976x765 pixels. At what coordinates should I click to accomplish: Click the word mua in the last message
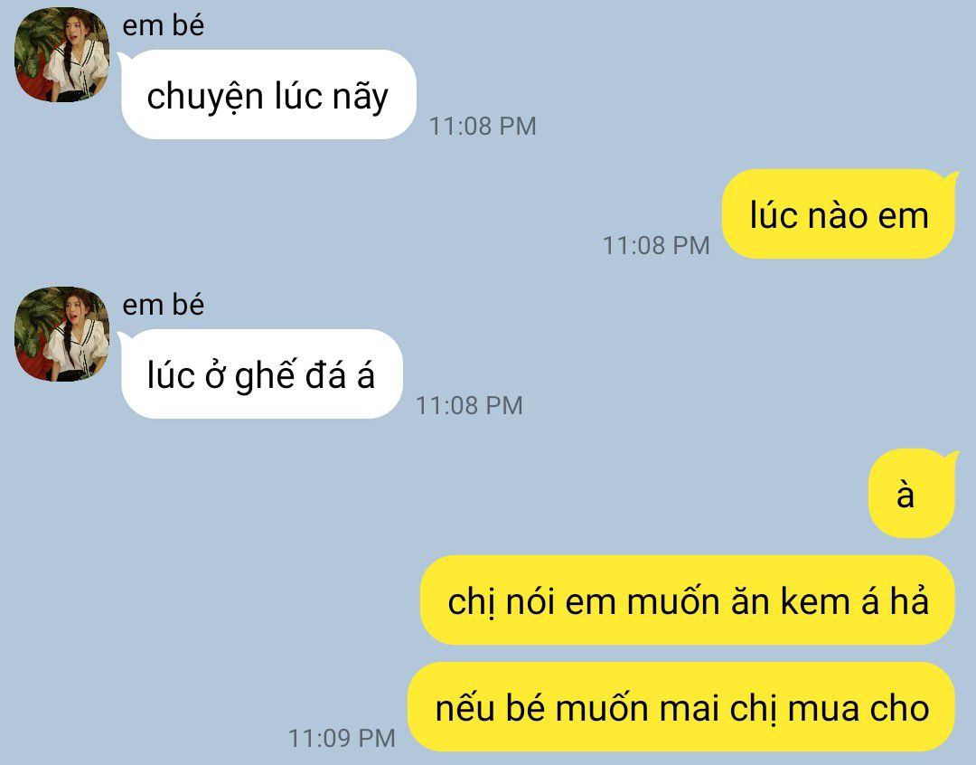click(x=823, y=709)
